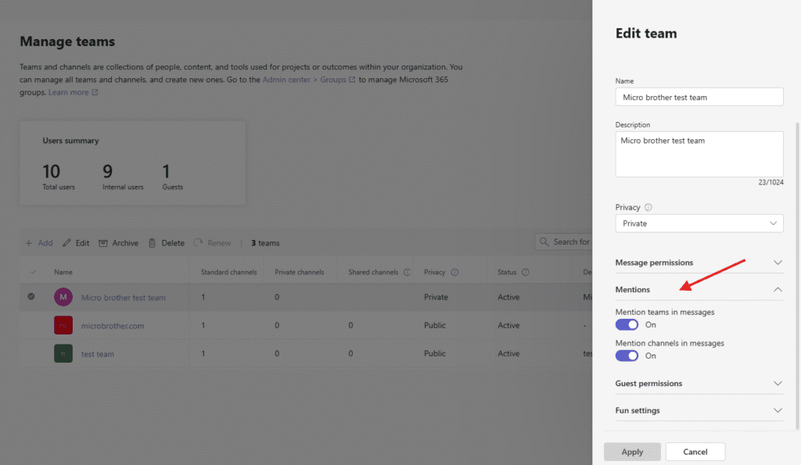Image resolution: width=801 pixels, height=465 pixels.
Task: Open the Privacy dropdown set to Private
Action: (699, 224)
